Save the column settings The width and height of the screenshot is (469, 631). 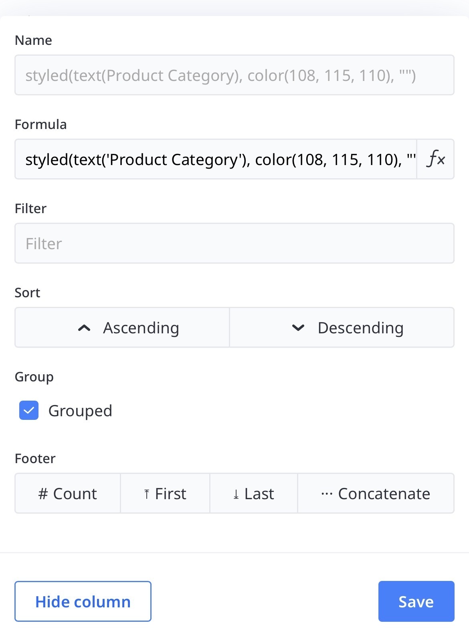tap(416, 601)
